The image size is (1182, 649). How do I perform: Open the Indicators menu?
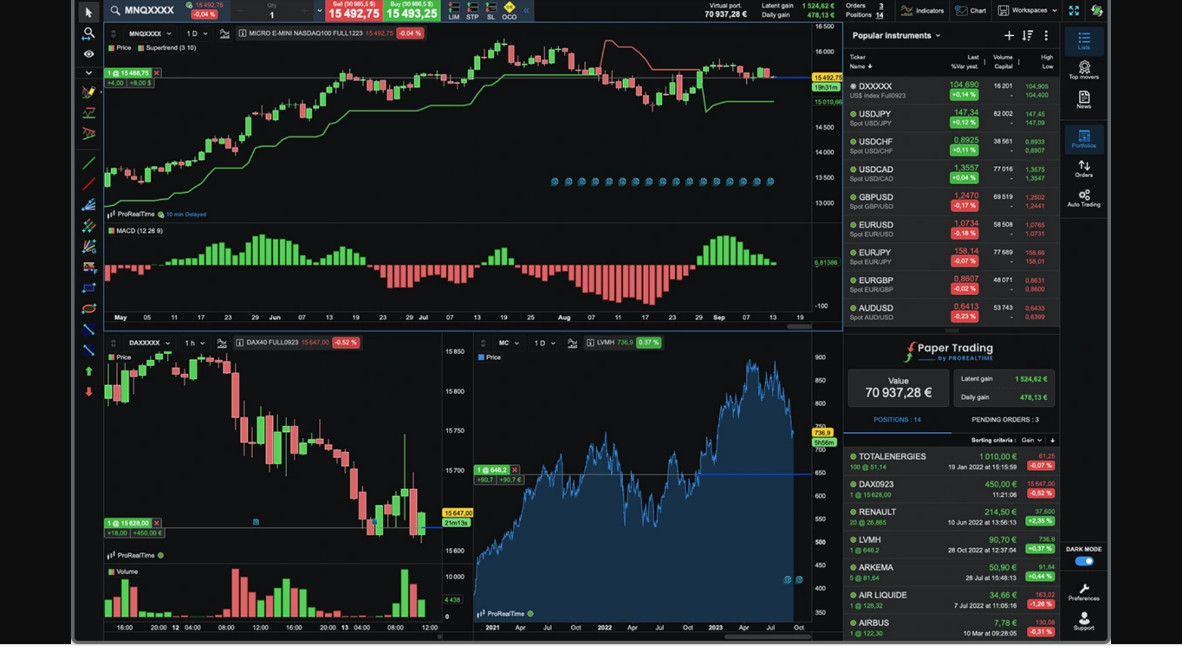(922, 10)
